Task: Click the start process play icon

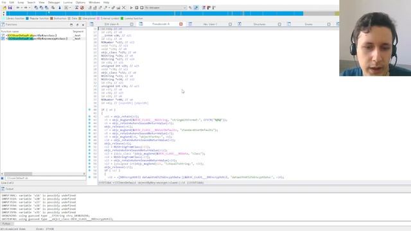Action: point(131,8)
